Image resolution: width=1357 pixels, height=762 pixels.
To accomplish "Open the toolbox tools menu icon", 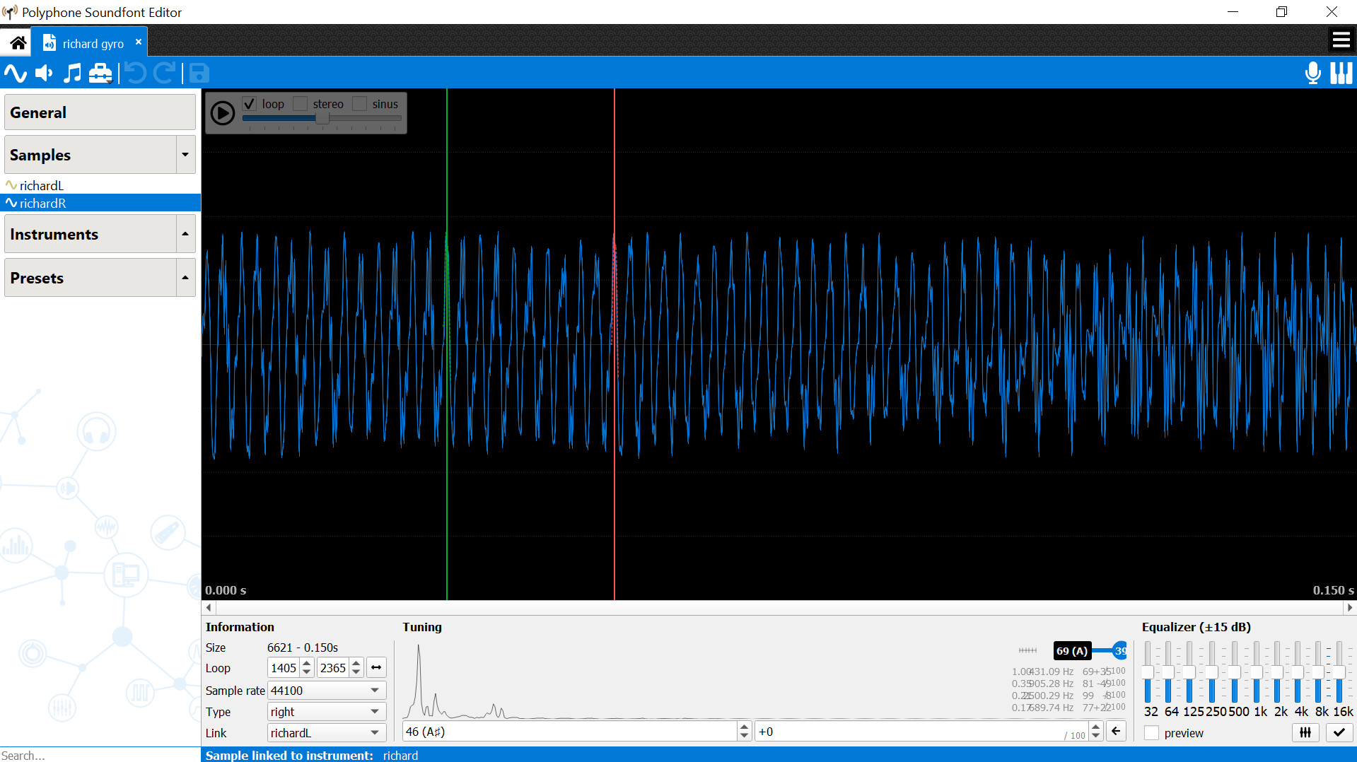I will 100,73.
